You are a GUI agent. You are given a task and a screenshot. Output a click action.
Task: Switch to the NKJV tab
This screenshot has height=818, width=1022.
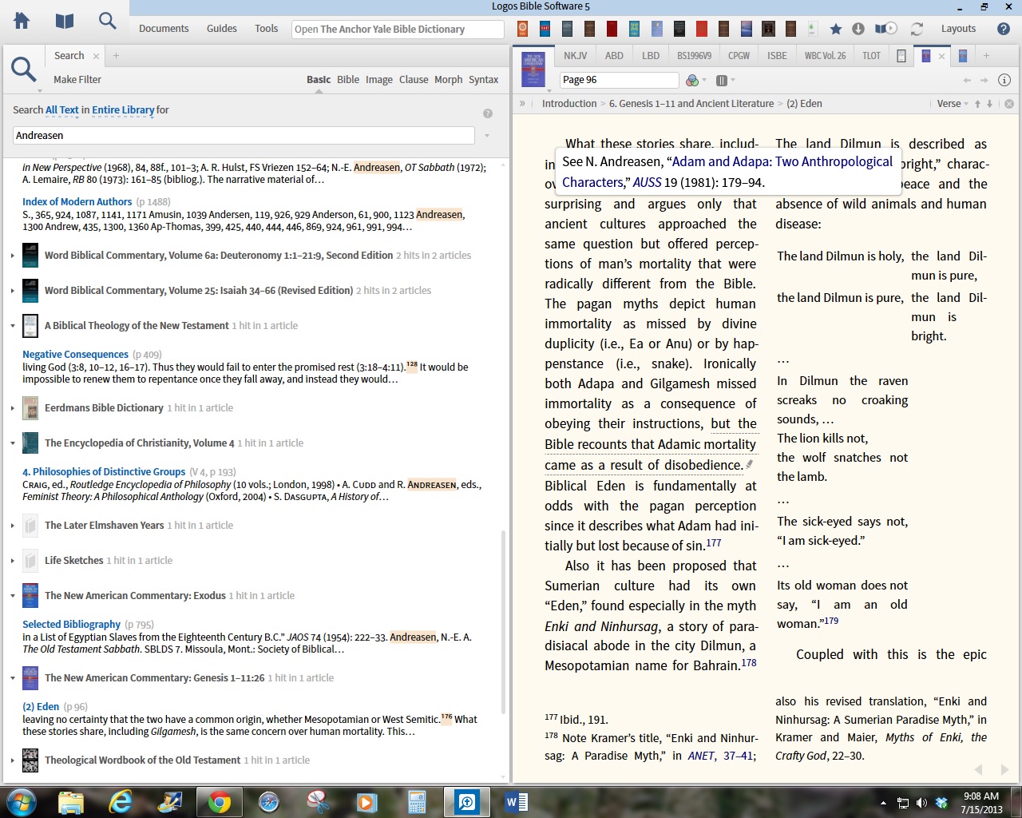click(575, 56)
